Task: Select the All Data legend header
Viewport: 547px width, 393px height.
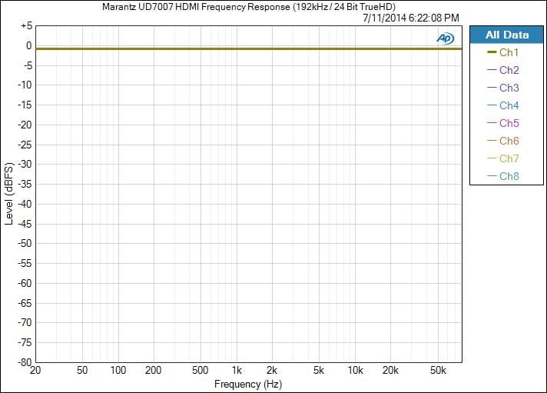Action: (x=507, y=35)
